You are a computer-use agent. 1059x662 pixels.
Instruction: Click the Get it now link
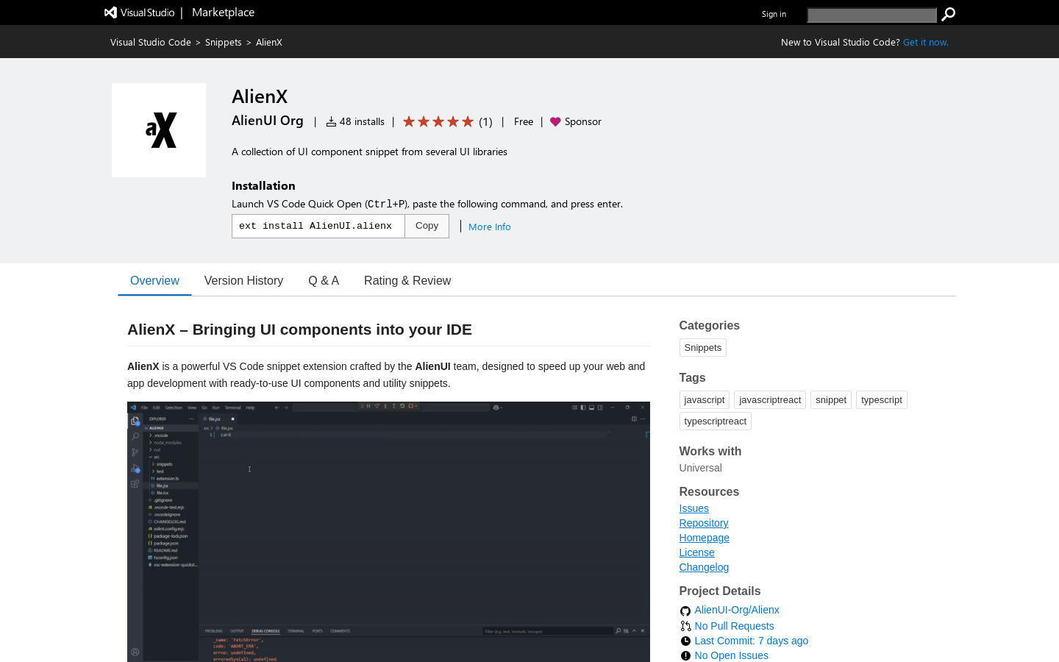(926, 43)
